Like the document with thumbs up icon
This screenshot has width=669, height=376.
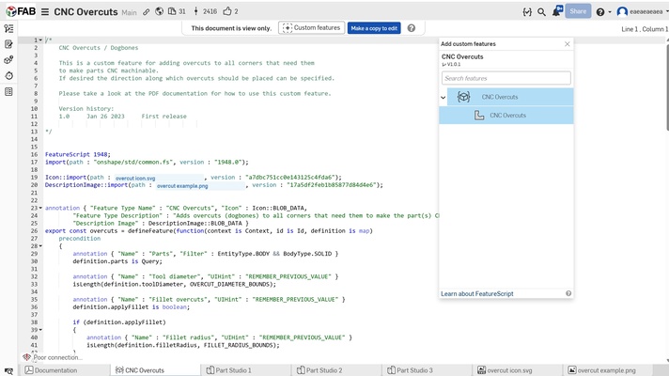(x=226, y=11)
